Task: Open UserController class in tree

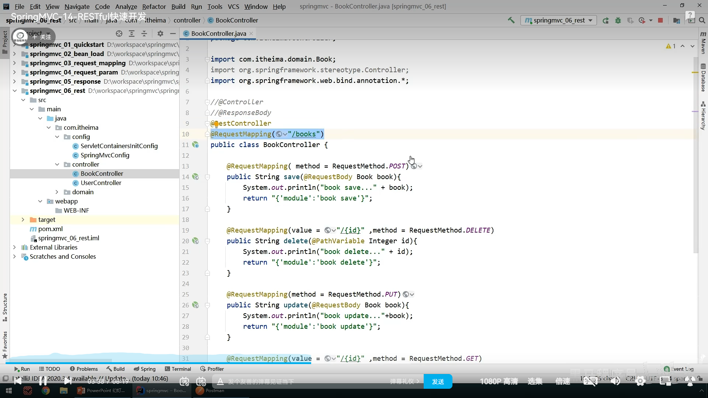Action: click(101, 183)
